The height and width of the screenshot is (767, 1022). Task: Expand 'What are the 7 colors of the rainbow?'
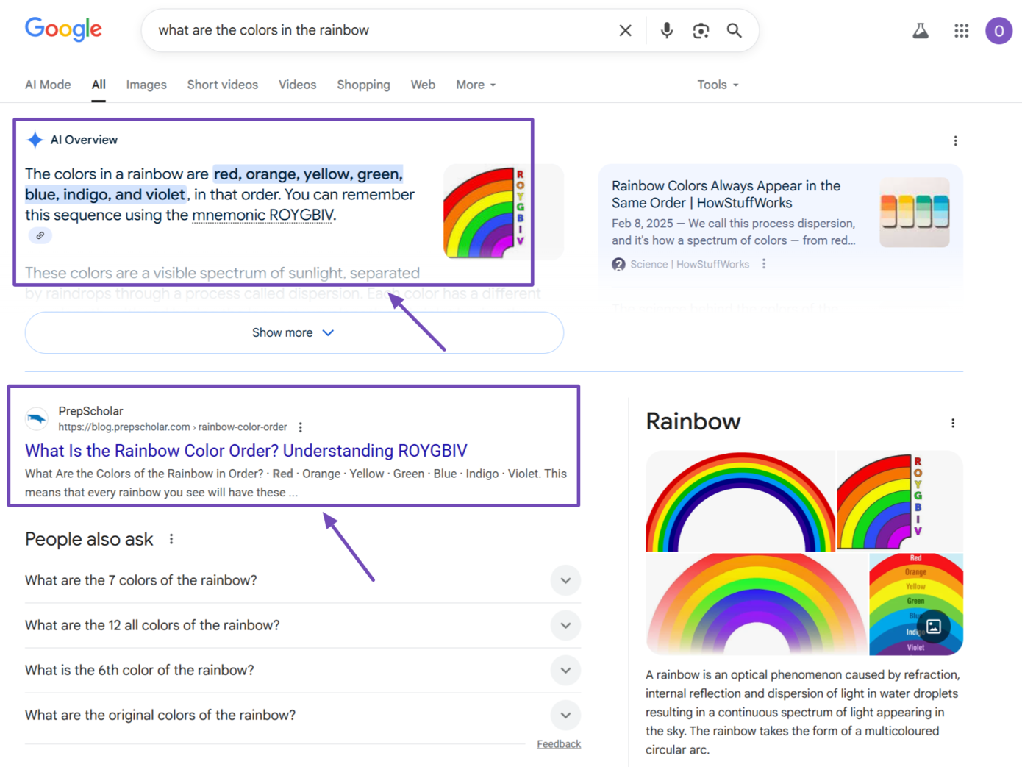(x=302, y=580)
